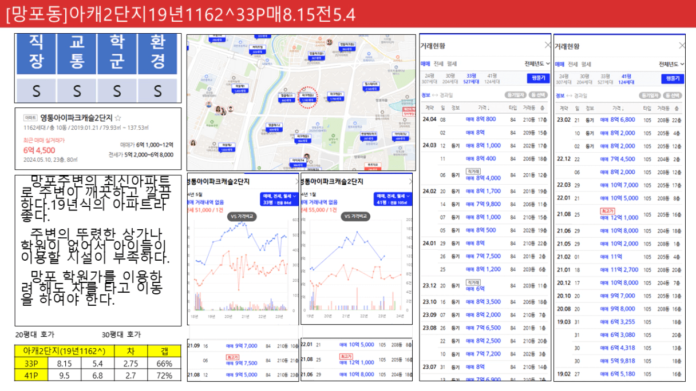Open the 최고가 매매 12억 1,000 row, 41평 panel

tap(619, 215)
